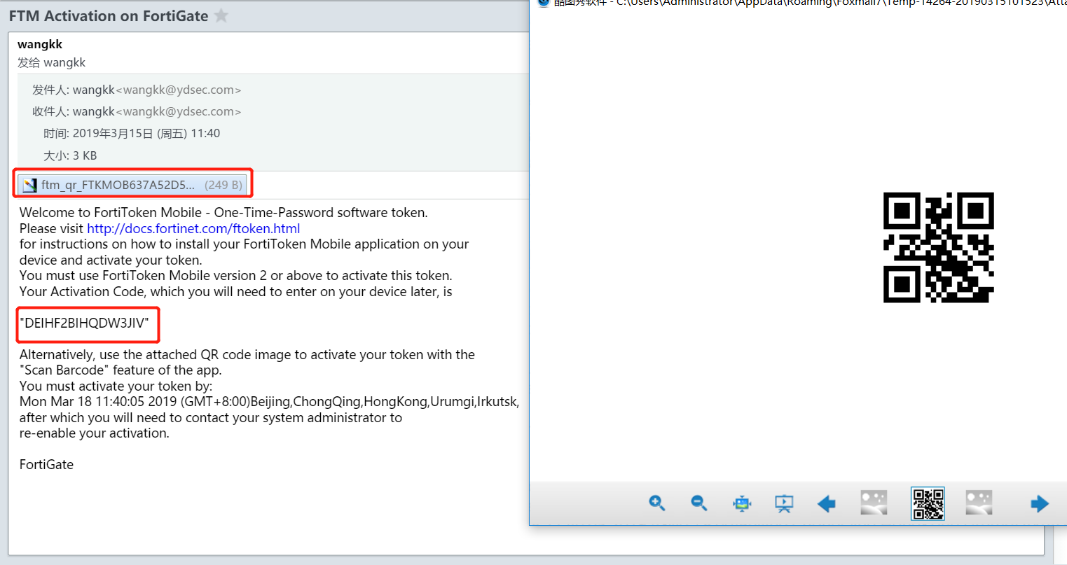Click the "Alternatively, use the attached QR code" line

247,354
